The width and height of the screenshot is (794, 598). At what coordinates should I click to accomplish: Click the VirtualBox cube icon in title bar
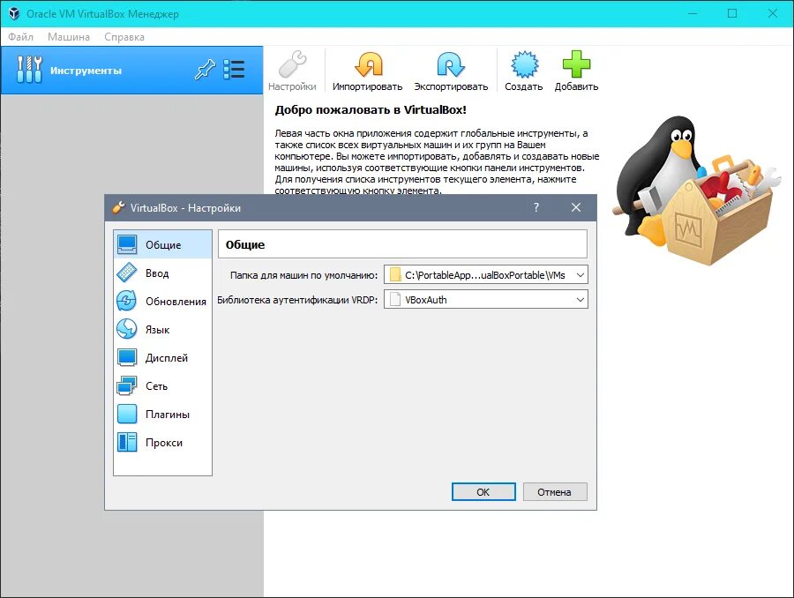point(14,14)
